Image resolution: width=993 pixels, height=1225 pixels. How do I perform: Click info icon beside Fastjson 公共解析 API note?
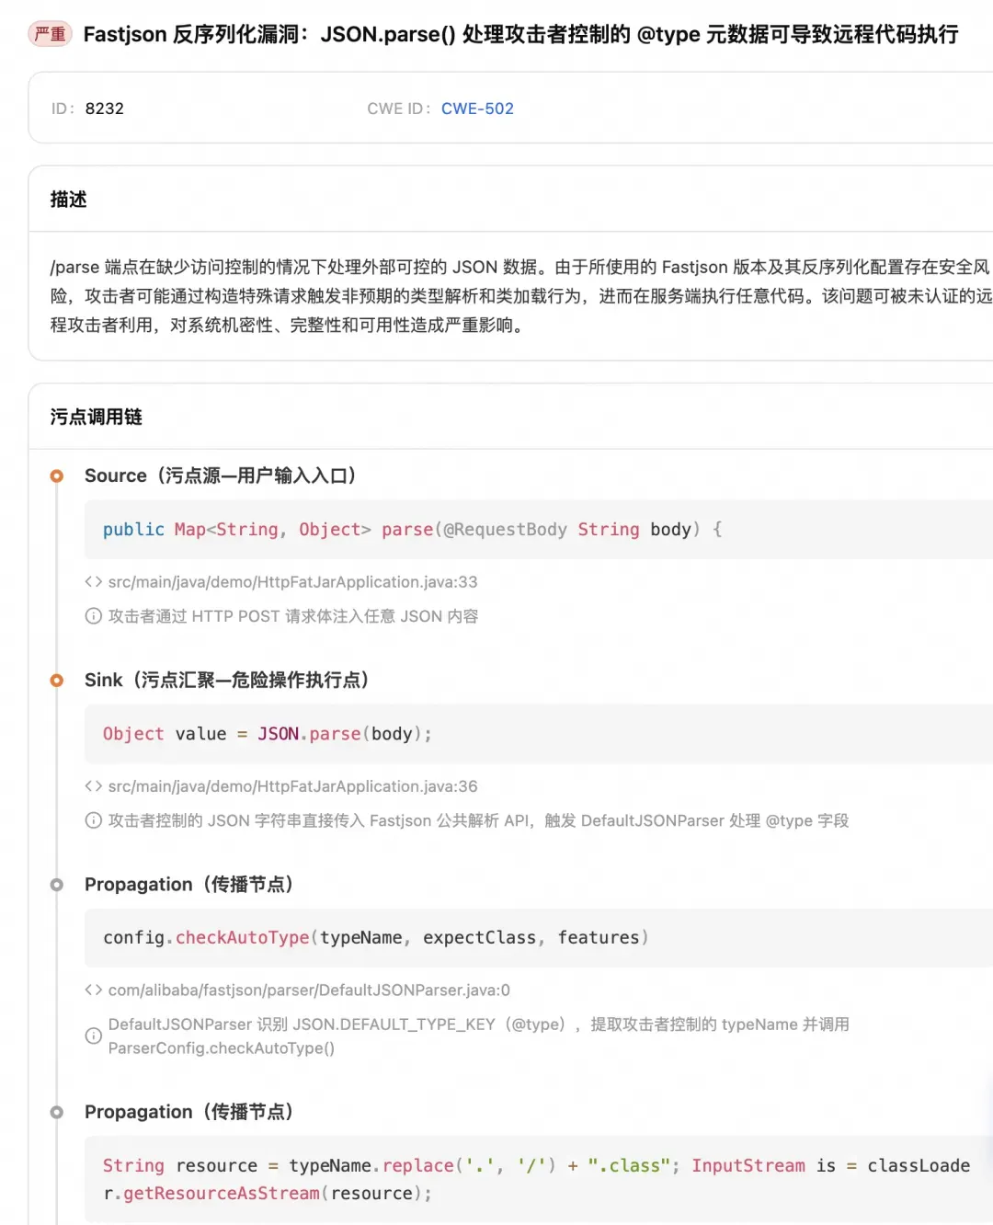pos(93,820)
